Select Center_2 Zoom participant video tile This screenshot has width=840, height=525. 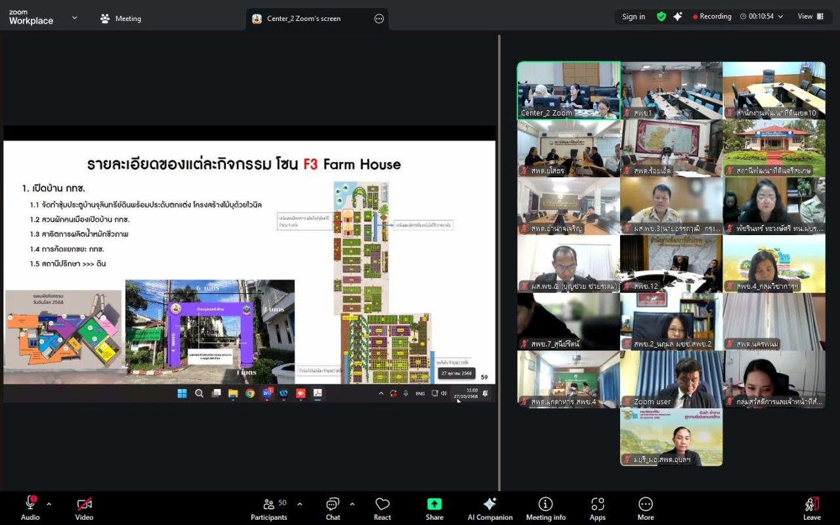(x=568, y=91)
